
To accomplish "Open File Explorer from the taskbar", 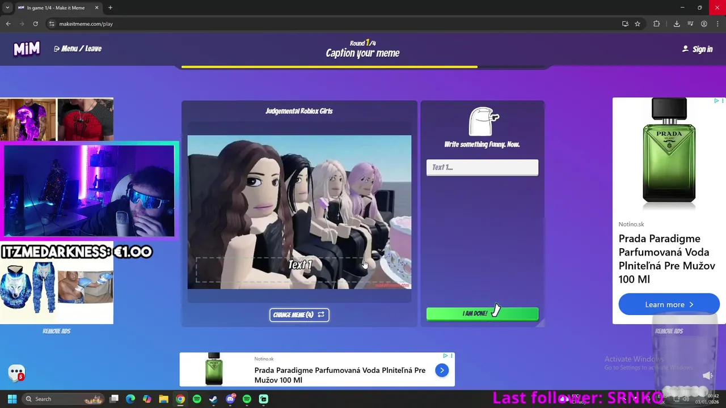I will tap(163, 399).
